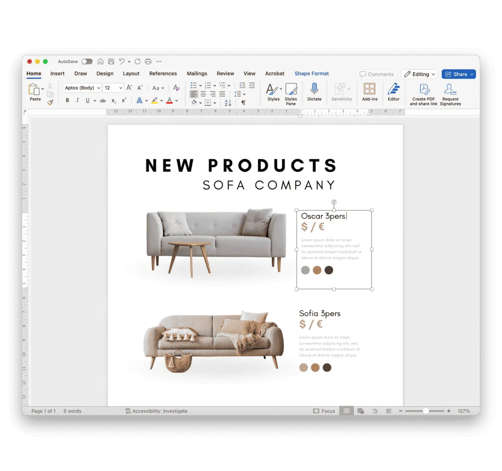This screenshot has height=471, width=502.
Task: Open Add-ins
Action: coord(370,92)
